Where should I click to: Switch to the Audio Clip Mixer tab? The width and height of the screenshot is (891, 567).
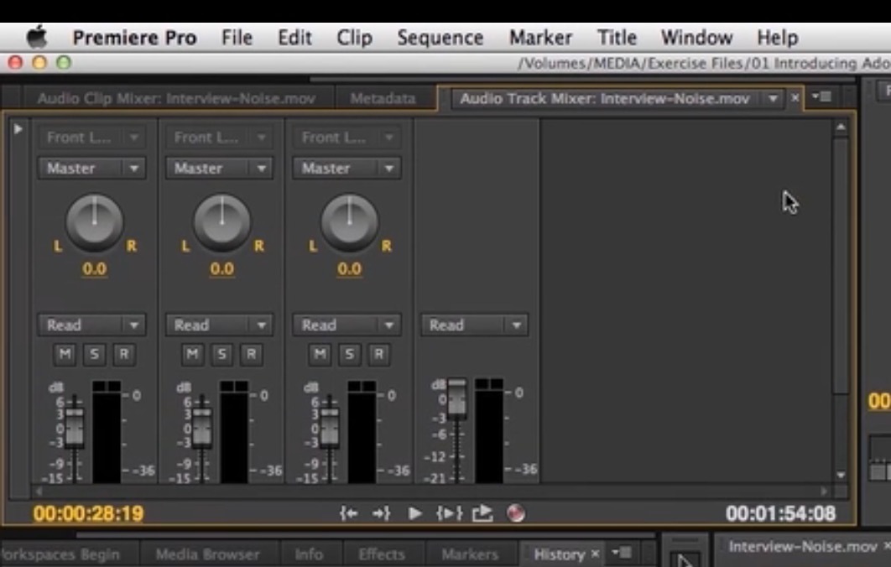coord(176,99)
